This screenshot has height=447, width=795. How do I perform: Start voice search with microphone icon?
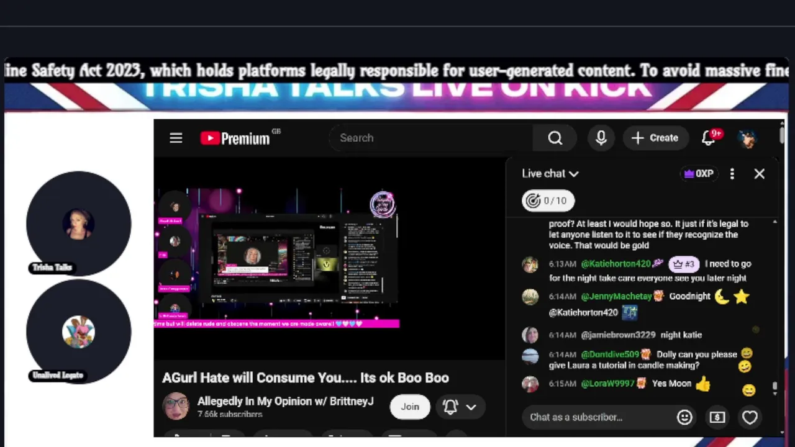tap(601, 138)
